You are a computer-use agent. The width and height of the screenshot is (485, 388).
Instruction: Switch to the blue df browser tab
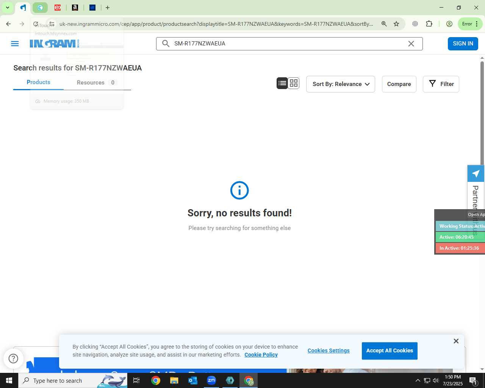(92, 8)
